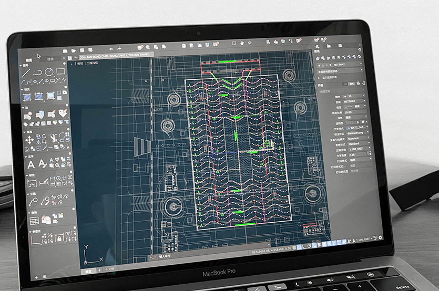Click the 1:100_XREF annotation scale in status bar
This screenshot has width=439, height=291.
(364, 240)
